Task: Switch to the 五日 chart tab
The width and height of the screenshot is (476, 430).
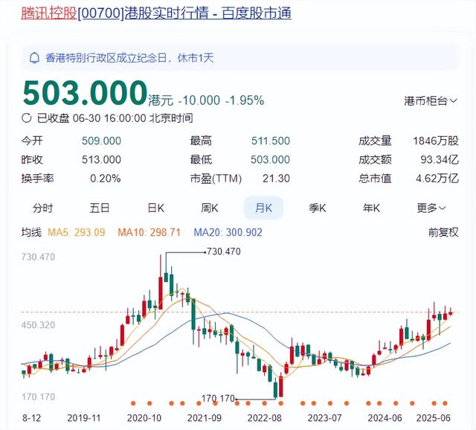Action: (x=99, y=208)
